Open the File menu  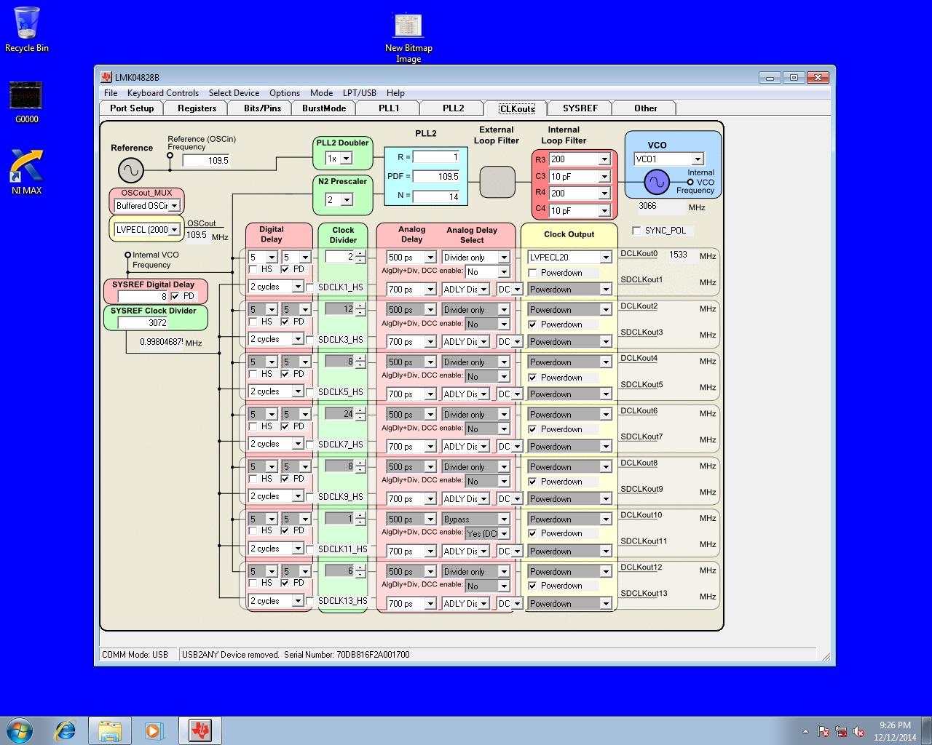click(x=111, y=93)
